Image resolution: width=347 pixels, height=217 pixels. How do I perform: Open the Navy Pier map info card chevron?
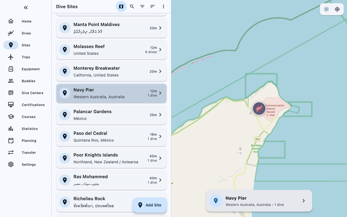coord(304,201)
